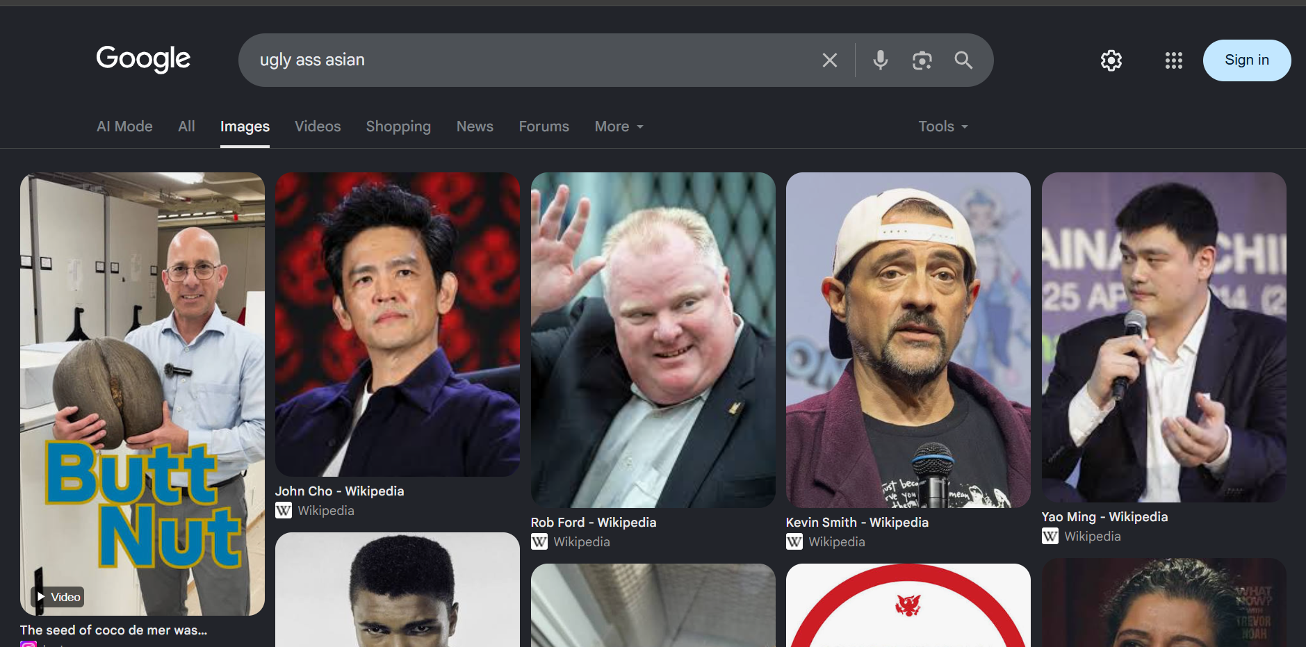Open the Kevin Smith image thumbnail

coord(908,340)
